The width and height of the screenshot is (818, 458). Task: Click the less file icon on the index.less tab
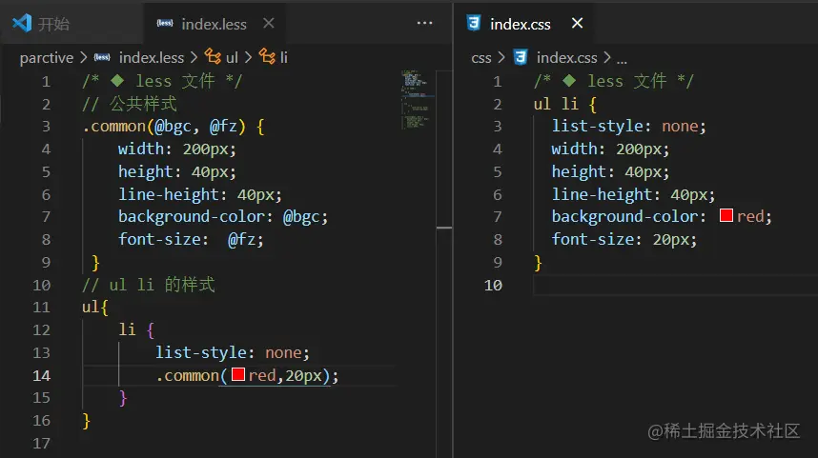[x=165, y=23]
